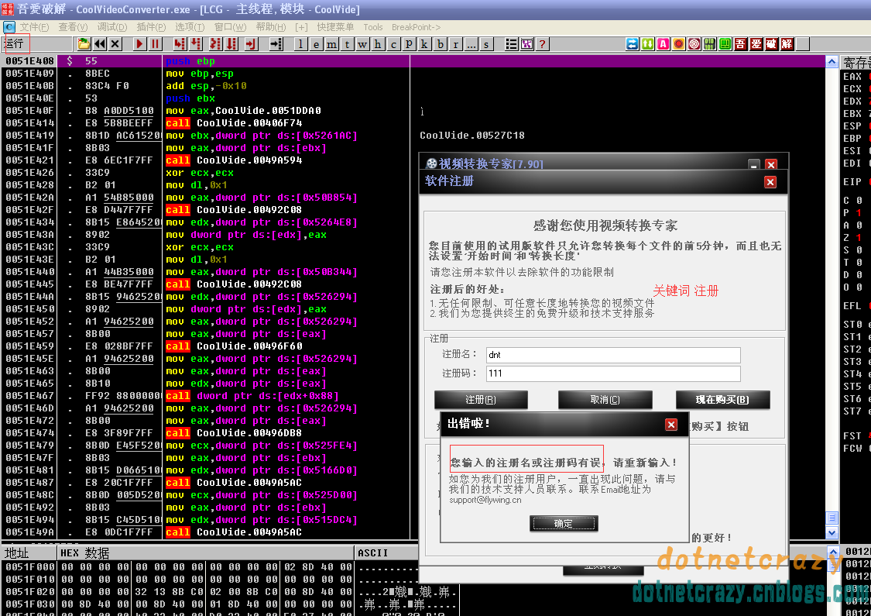Click the red Run play icon
This screenshot has width=871, height=616.
click(139, 44)
